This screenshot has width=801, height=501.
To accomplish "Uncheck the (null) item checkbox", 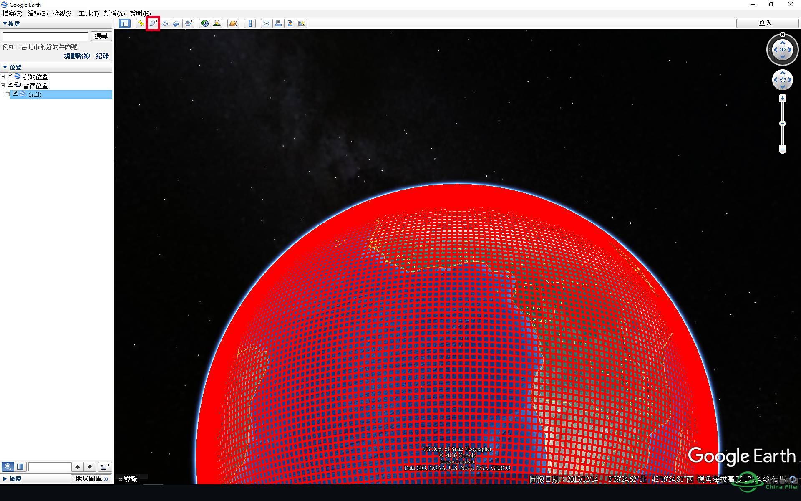I will point(15,94).
